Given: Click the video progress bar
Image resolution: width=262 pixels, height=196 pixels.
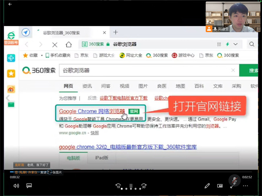Looking at the screenshot, I should click(x=131, y=171).
